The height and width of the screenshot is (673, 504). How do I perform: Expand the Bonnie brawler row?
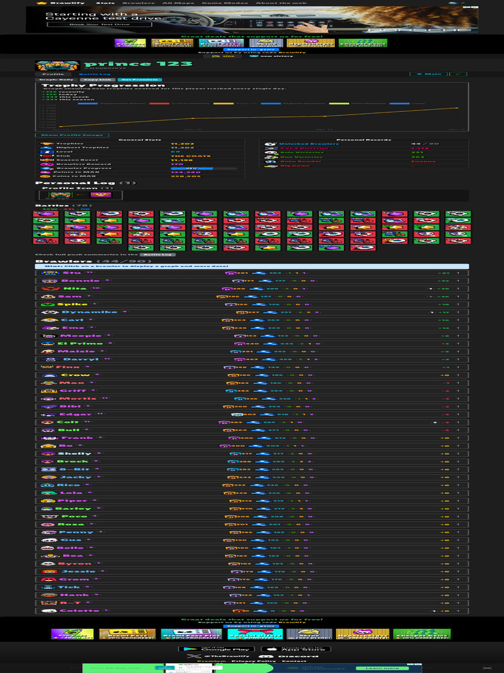click(251, 281)
